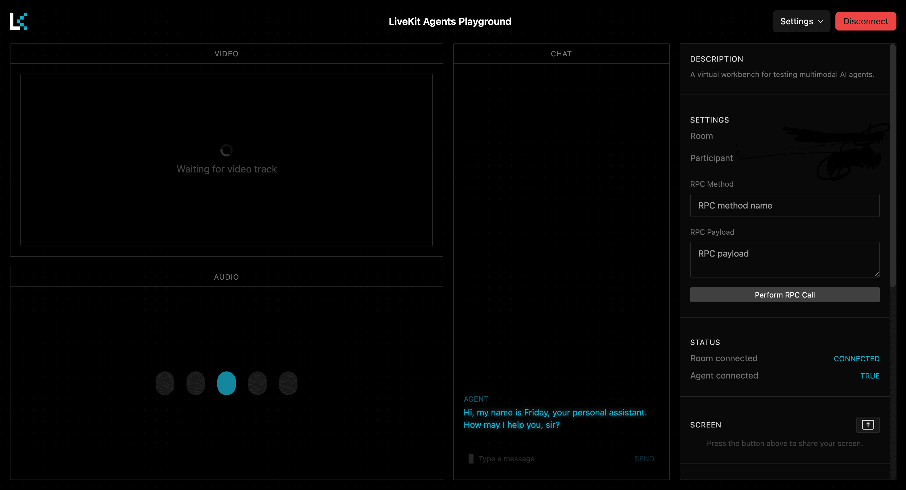Click the Room settings label

[701, 136]
